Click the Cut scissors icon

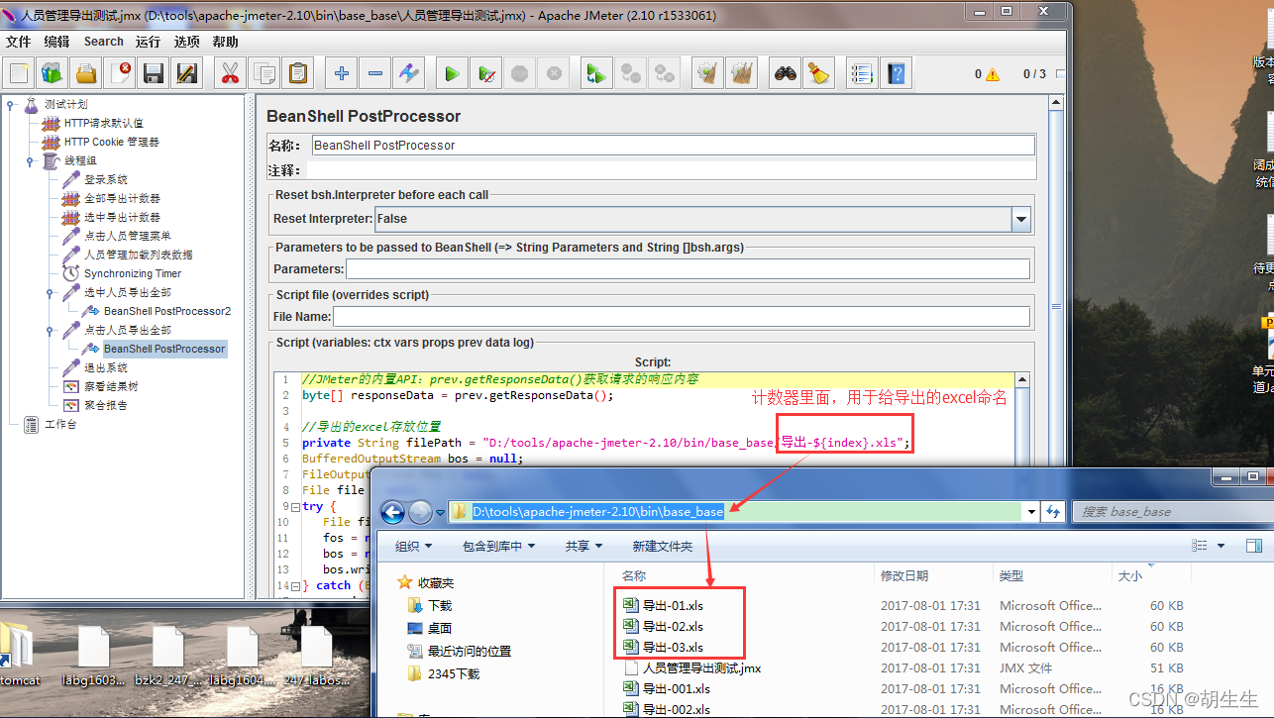(x=230, y=73)
